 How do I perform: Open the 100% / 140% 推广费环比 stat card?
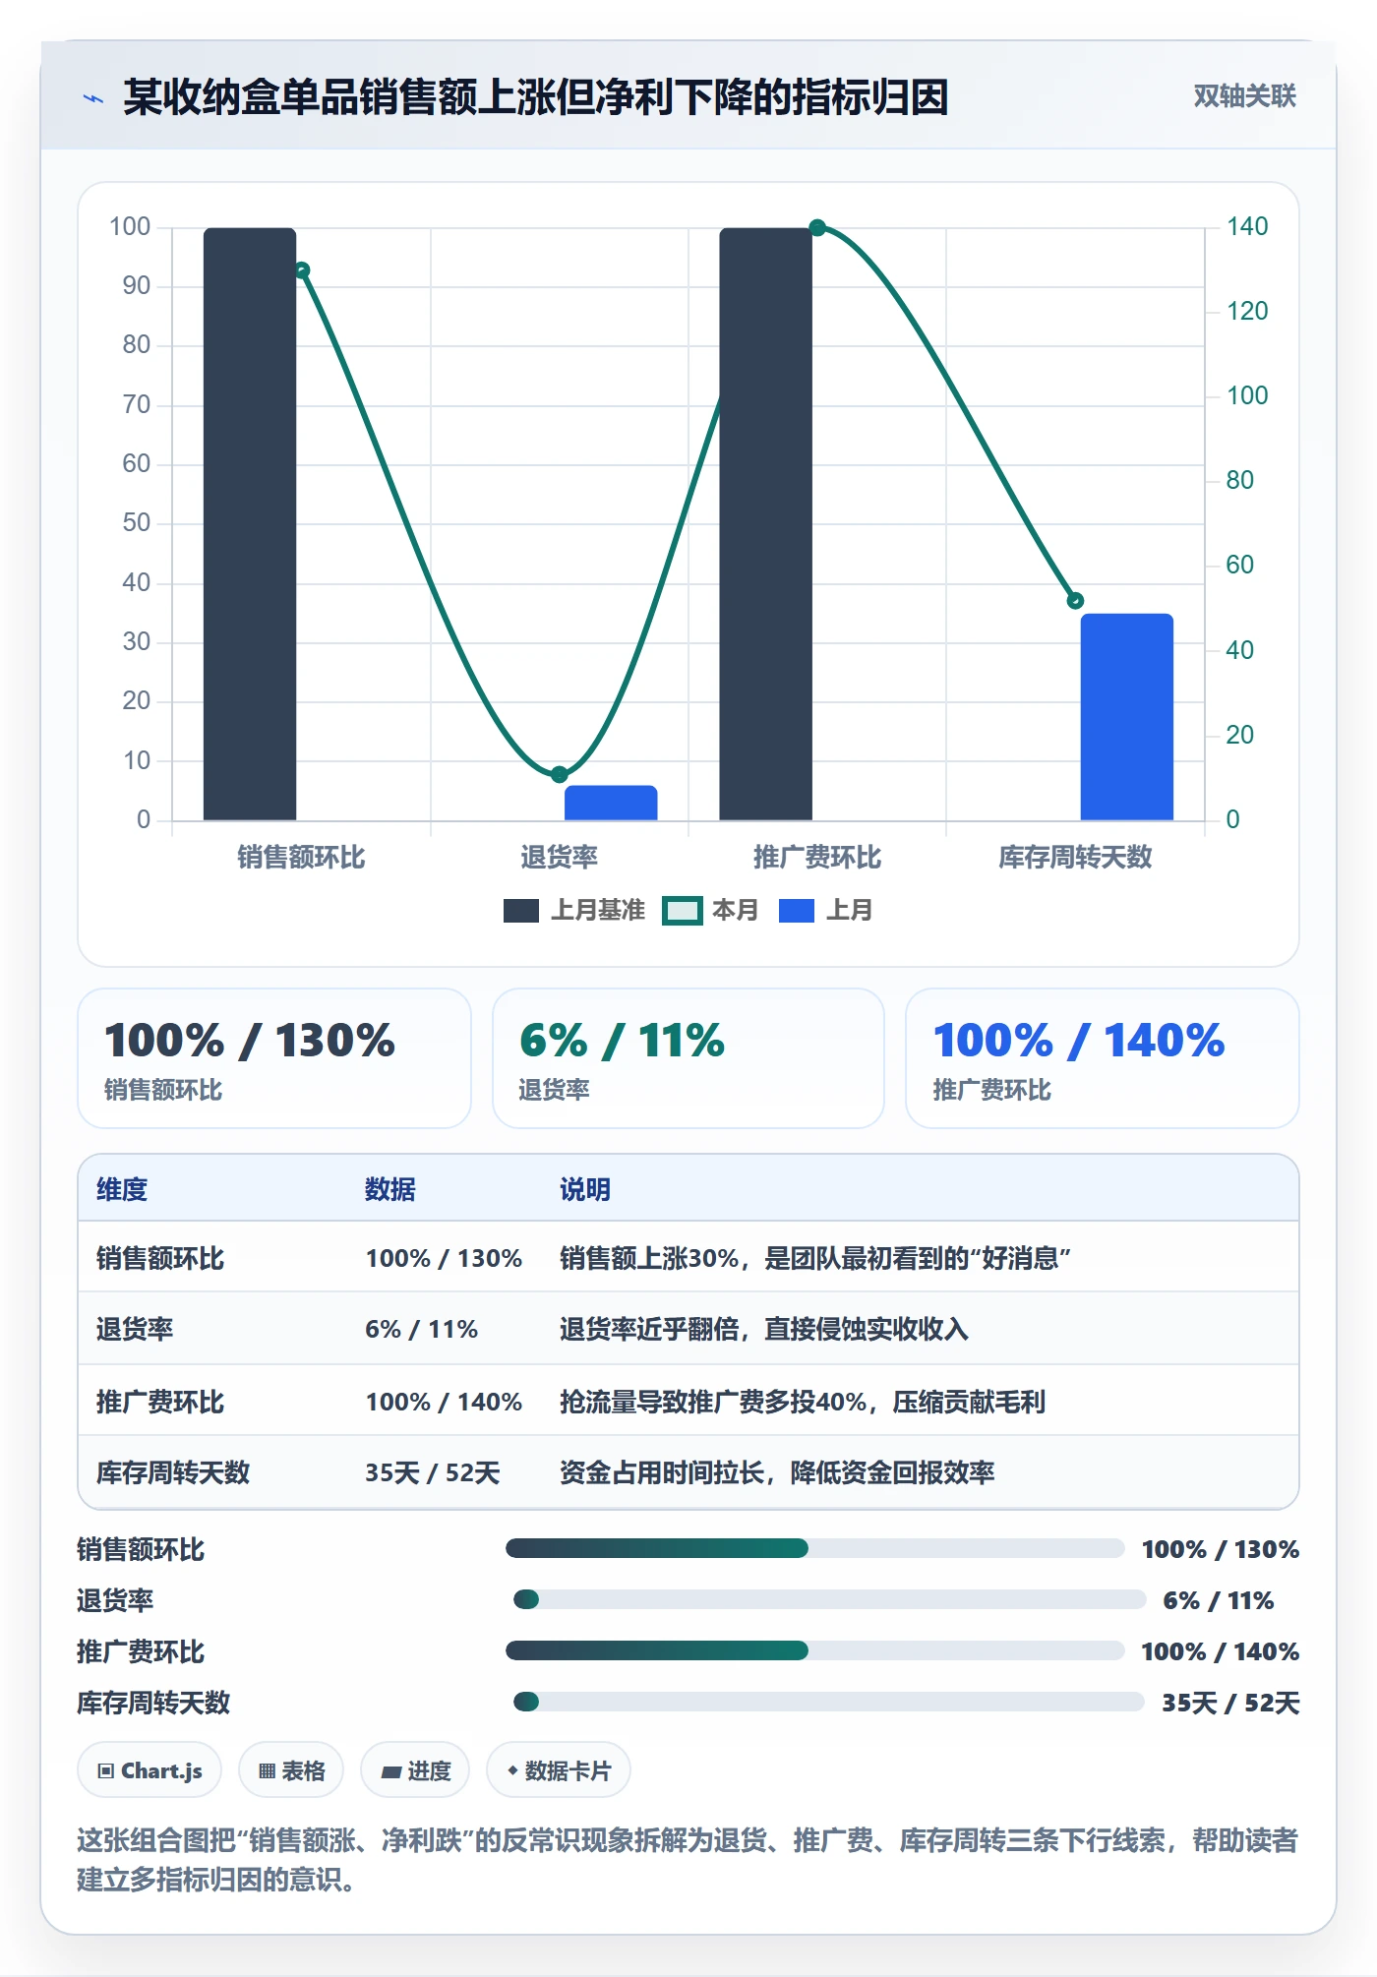pyautogui.click(x=1103, y=1058)
